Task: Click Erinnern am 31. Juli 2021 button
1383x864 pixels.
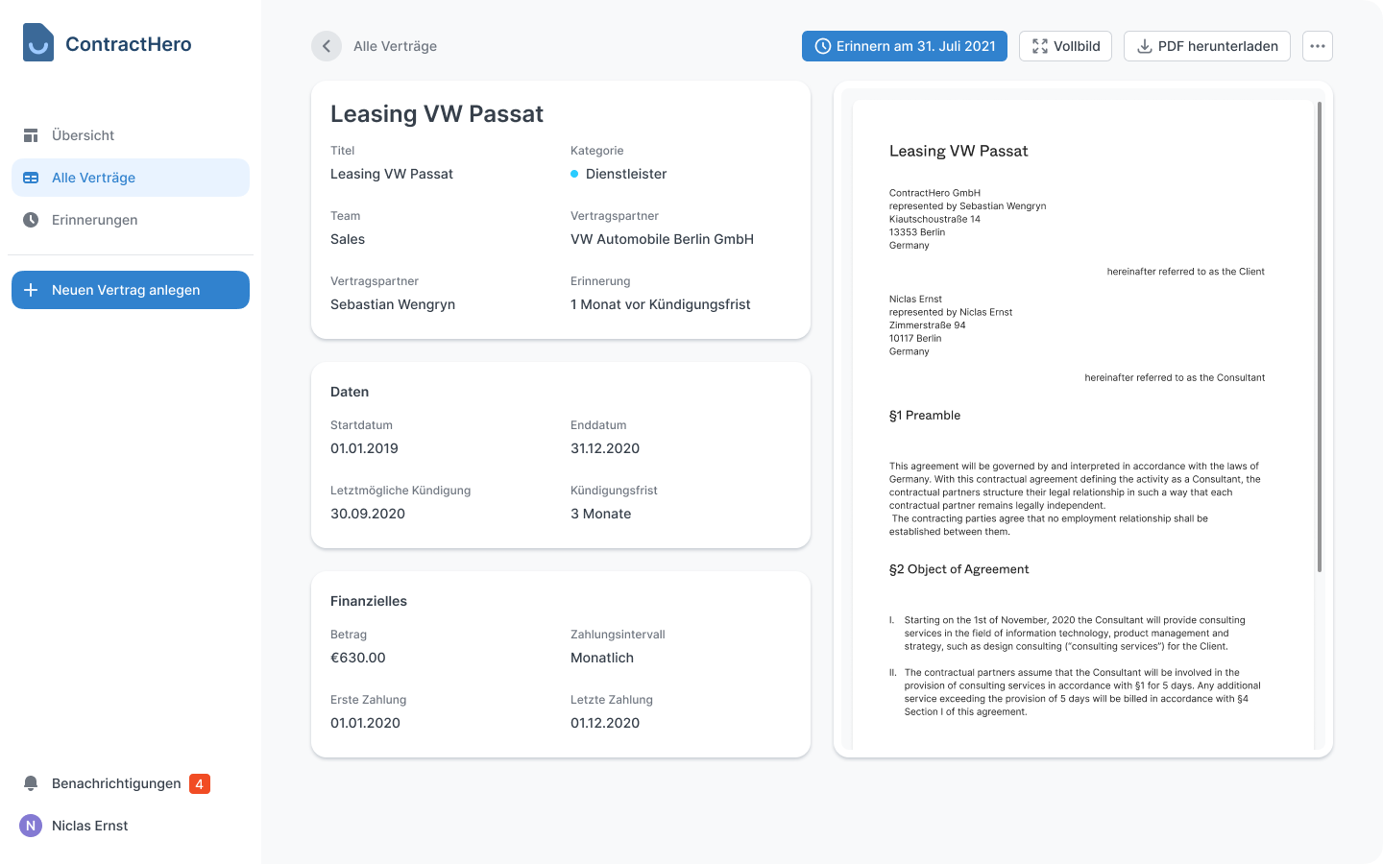Action: pos(905,46)
